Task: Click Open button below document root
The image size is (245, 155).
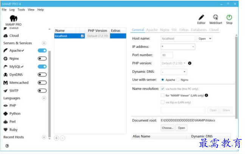Action: (181, 128)
